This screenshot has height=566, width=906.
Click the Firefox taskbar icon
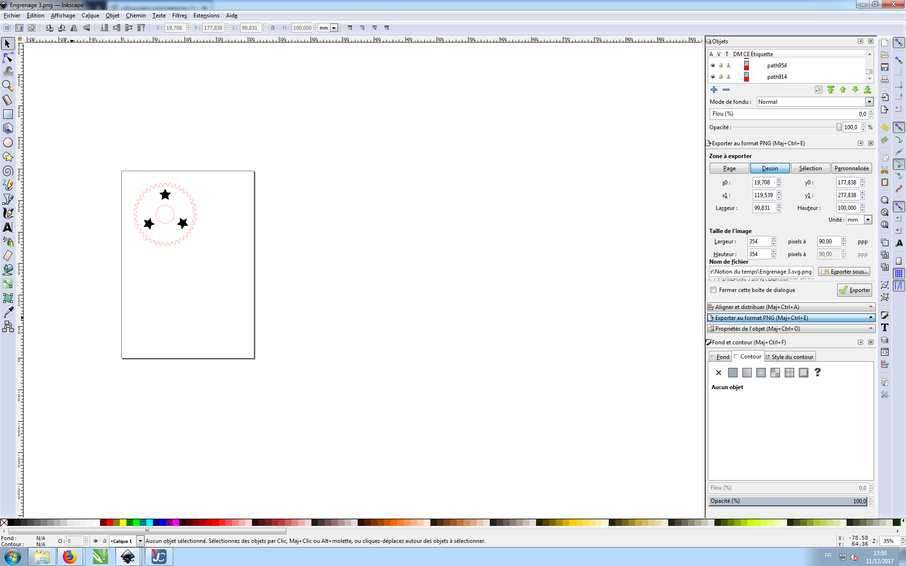tap(70, 557)
